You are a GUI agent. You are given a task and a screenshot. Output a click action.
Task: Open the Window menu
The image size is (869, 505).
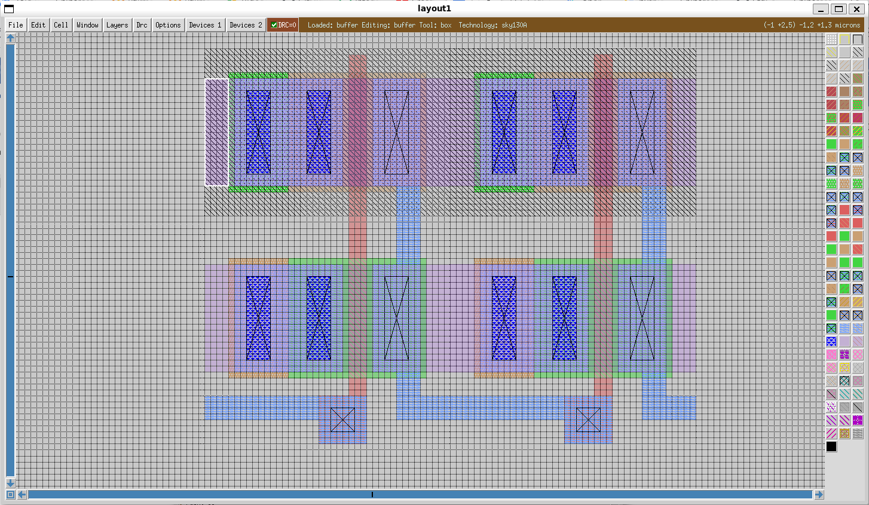click(x=87, y=25)
